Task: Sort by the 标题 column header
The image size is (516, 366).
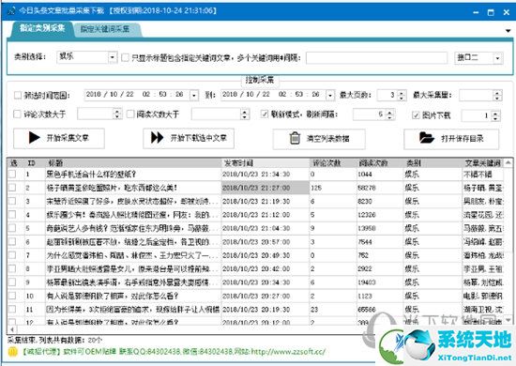Action: (133, 163)
